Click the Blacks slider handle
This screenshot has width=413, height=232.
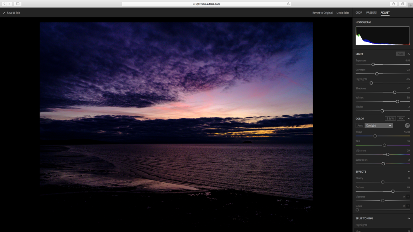tap(382, 111)
